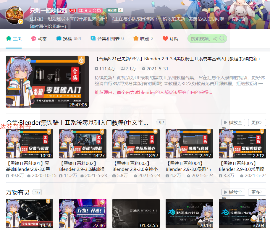The width and height of the screenshot is (270, 230).
Task: Click the 92 count badge
Action: point(161,123)
